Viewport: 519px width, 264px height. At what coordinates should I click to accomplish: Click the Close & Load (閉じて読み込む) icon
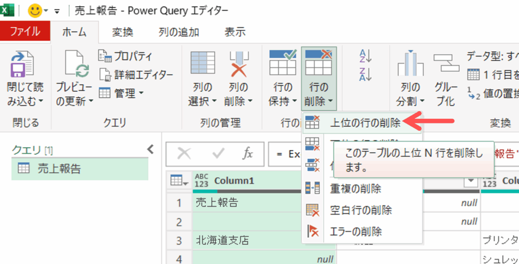tap(23, 66)
